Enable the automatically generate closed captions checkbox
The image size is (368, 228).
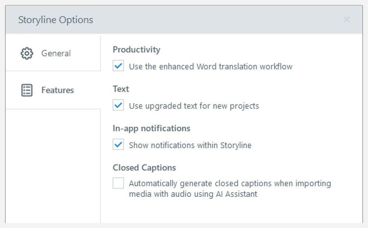(x=118, y=183)
